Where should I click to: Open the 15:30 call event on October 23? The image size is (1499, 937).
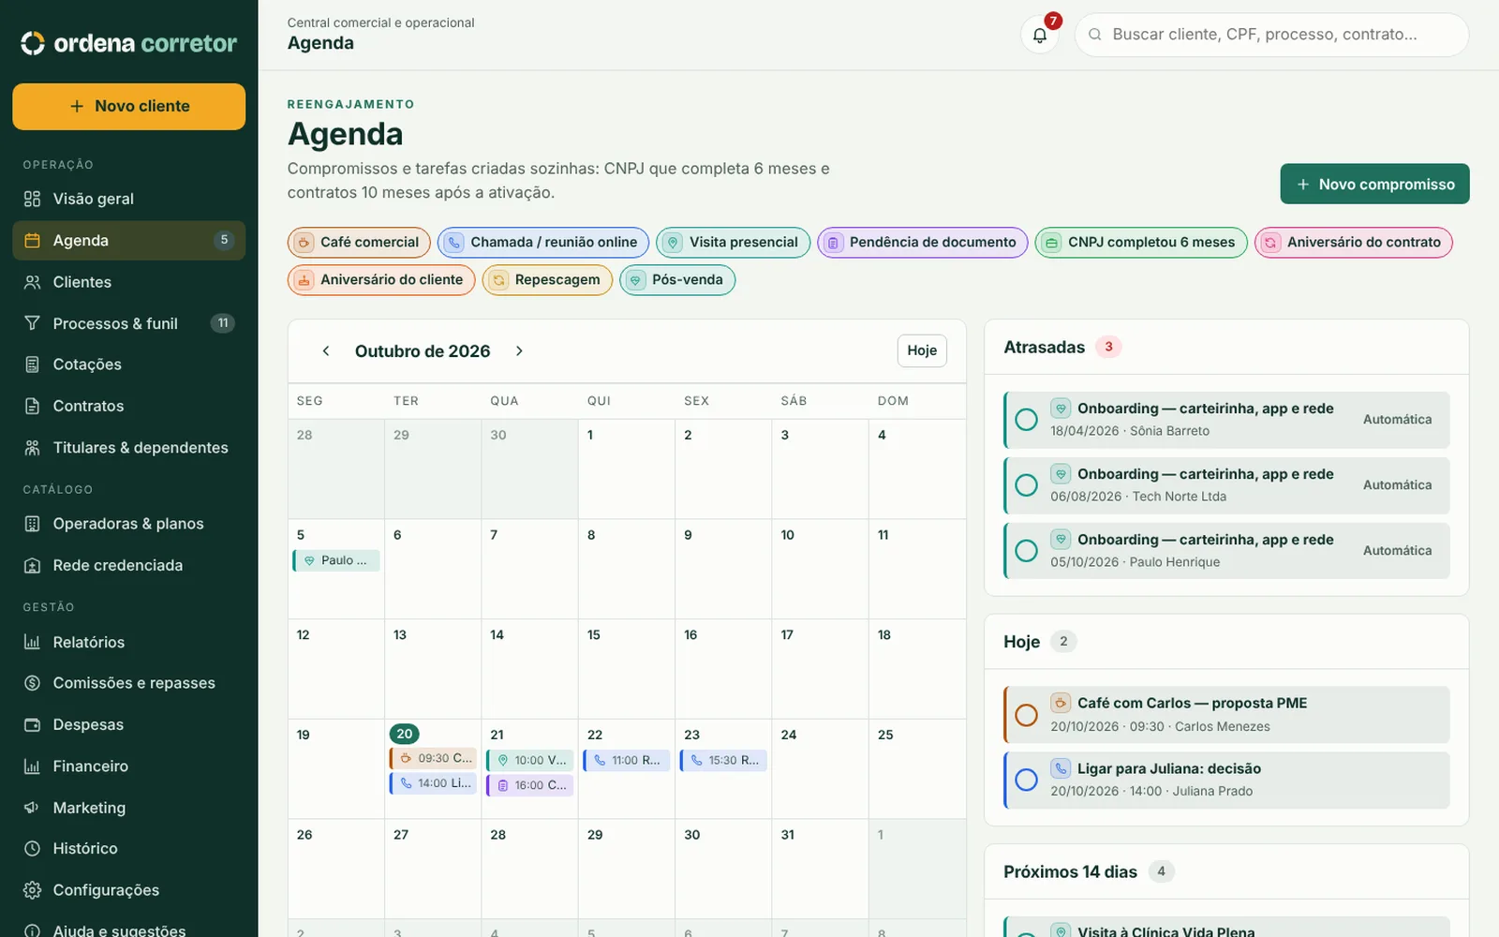pyautogui.click(x=724, y=760)
